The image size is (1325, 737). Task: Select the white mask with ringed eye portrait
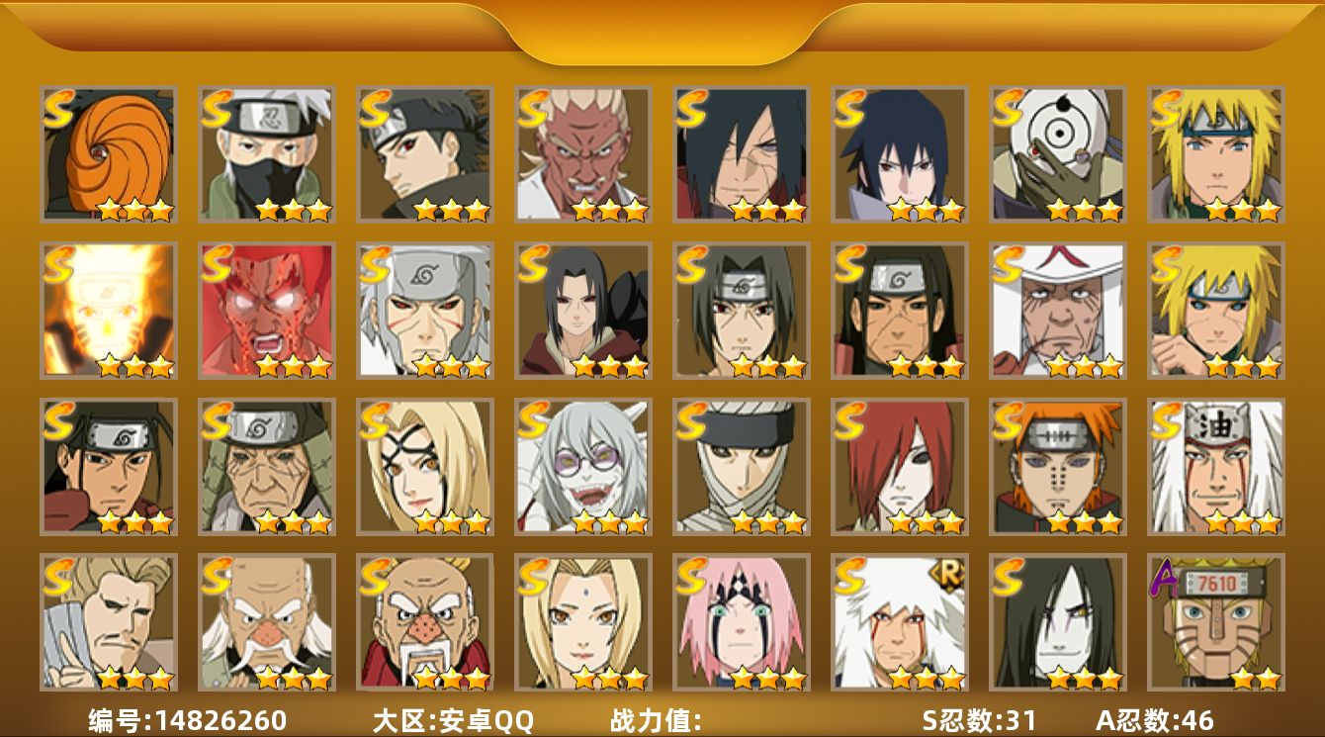pyautogui.click(x=1058, y=154)
